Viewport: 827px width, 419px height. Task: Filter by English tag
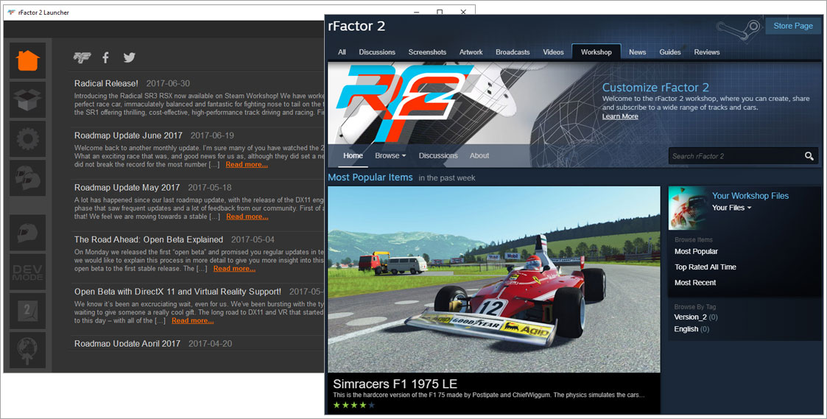pos(686,328)
